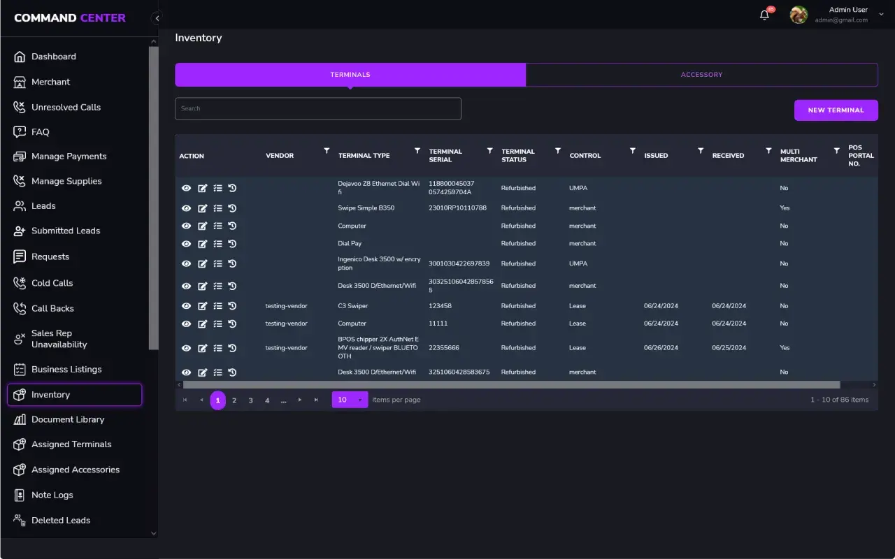The height and width of the screenshot is (559, 895).
Task: Filter the Terminal Status column
Action: point(558,151)
